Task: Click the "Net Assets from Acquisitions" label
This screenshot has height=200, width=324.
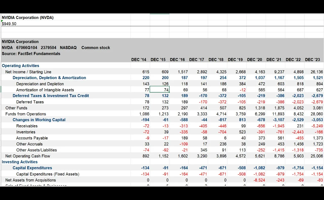Action: click(x=31, y=180)
